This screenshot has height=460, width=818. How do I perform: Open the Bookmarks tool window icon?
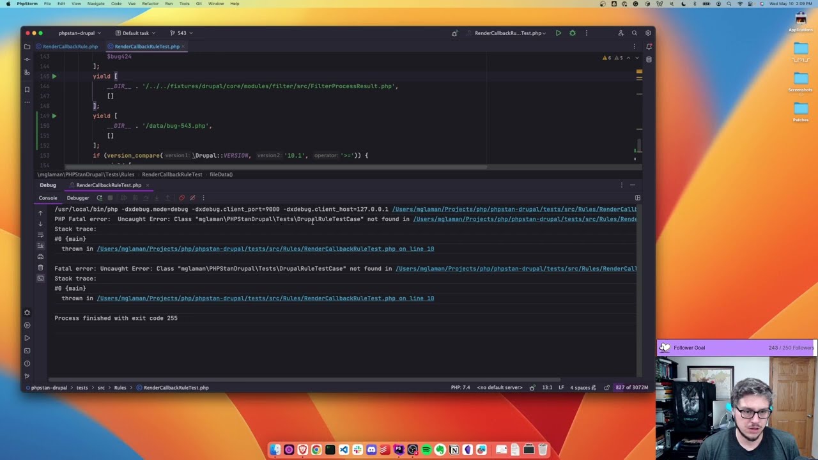point(27,89)
